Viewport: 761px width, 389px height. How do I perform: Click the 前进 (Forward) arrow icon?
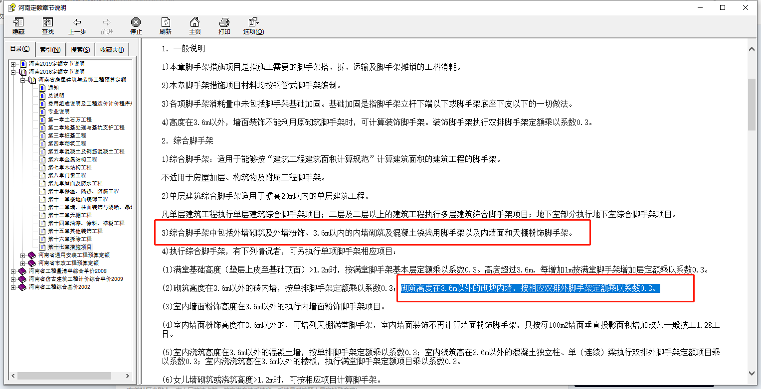coord(107,22)
